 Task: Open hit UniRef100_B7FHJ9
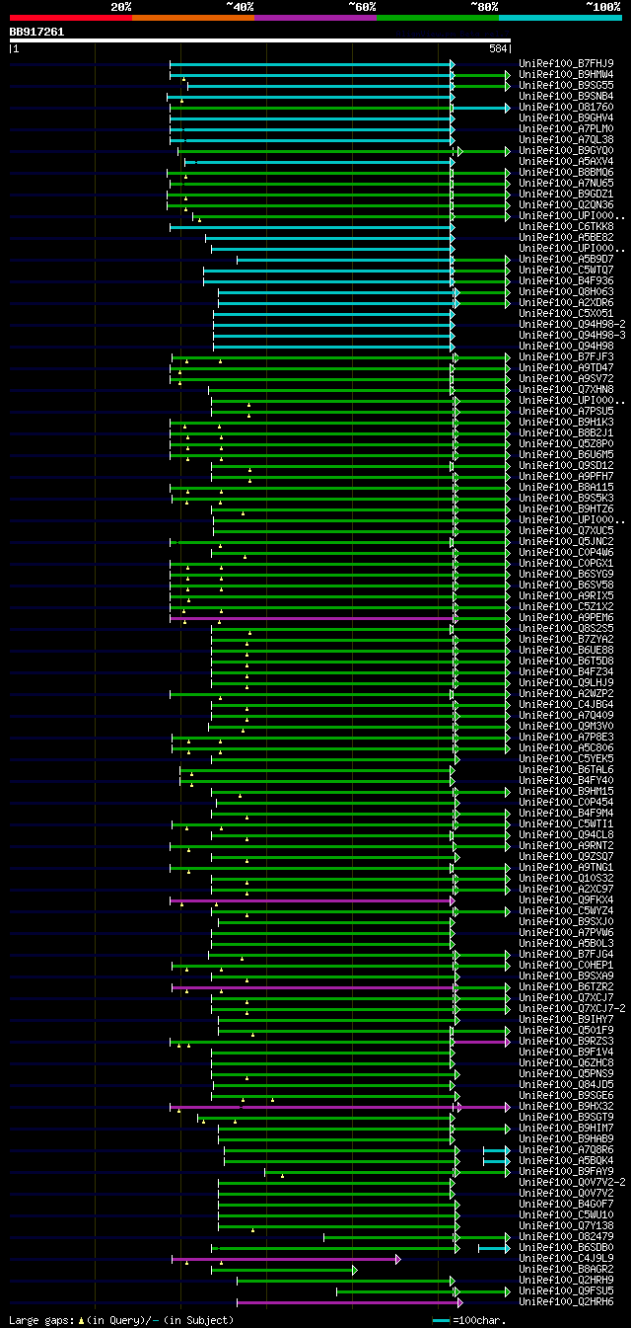tap(566, 63)
